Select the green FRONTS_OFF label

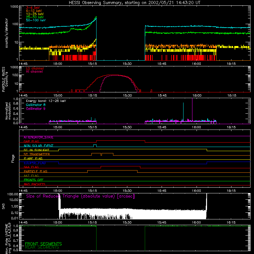click(x=34, y=180)
